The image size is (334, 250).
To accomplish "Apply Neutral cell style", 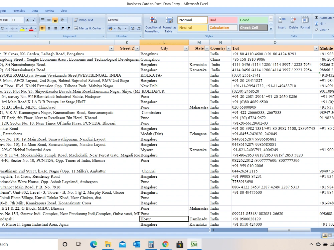I will [192, 28].
